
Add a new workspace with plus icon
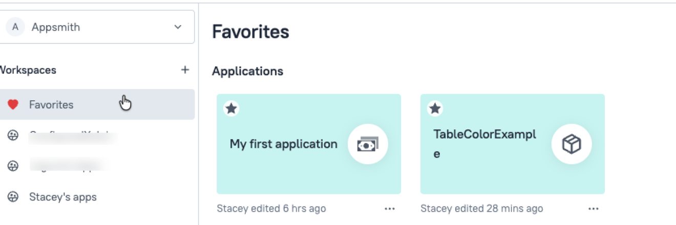[x=185, y=70]
